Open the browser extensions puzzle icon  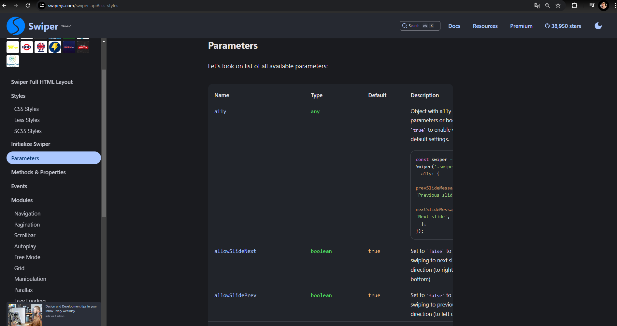575,6
